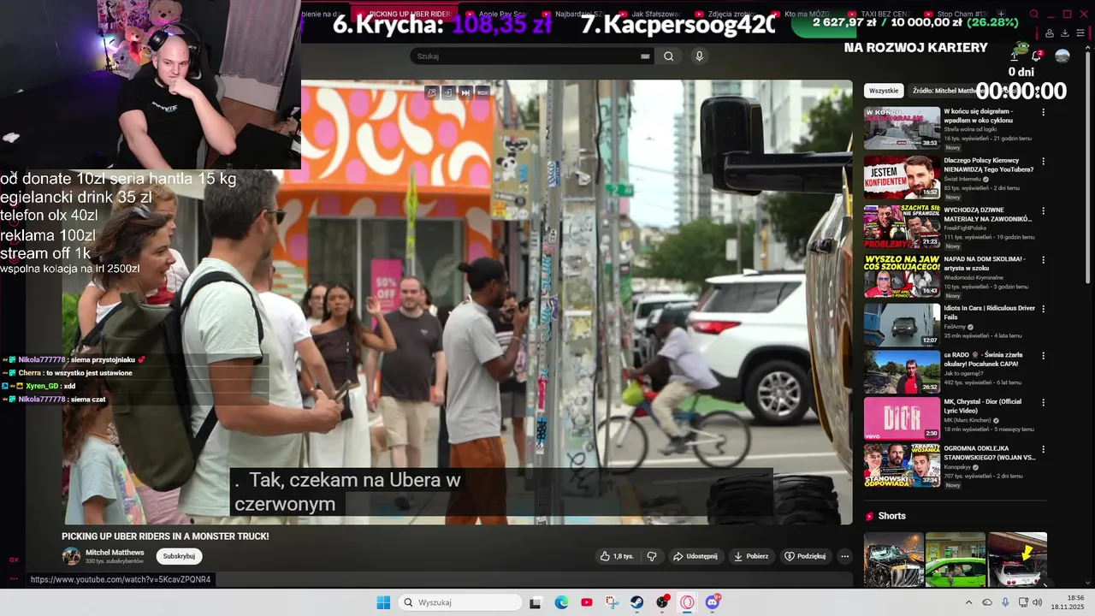Dislike the monster truck video
This screenshot has height=616, width=1095.
point(652,556)
